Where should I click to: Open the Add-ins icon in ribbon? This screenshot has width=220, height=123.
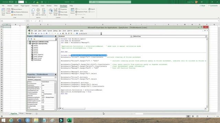(33, 12)
